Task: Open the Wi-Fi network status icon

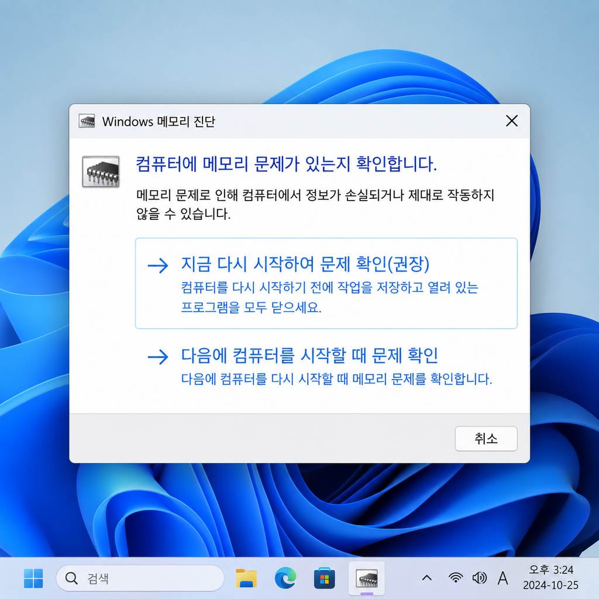Action: point(455,578)
